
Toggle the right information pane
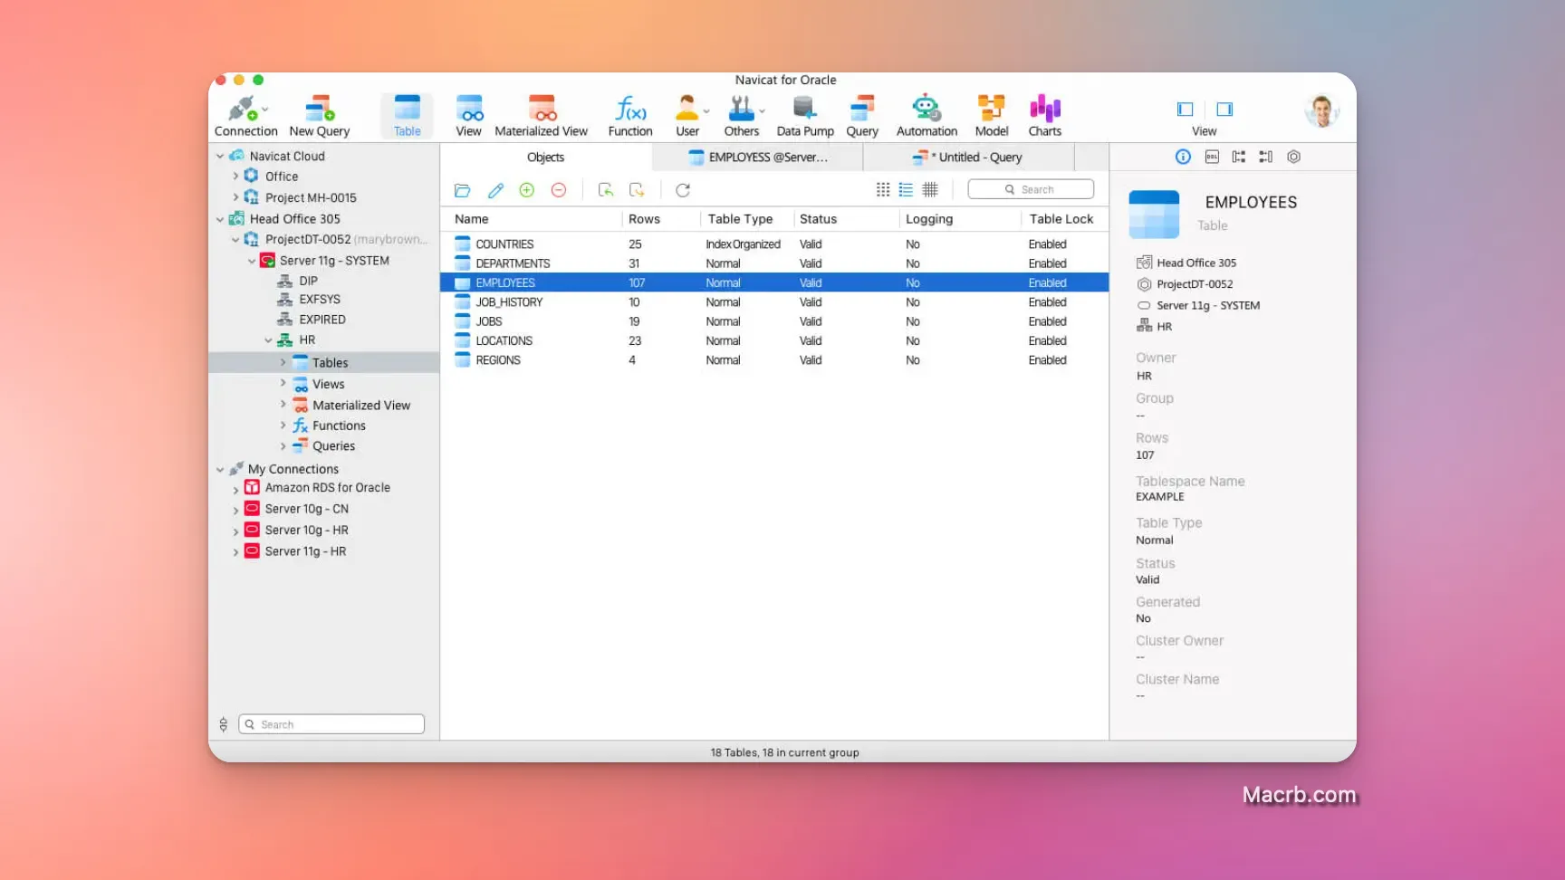pyautogui.click(x=1224, y=110)
